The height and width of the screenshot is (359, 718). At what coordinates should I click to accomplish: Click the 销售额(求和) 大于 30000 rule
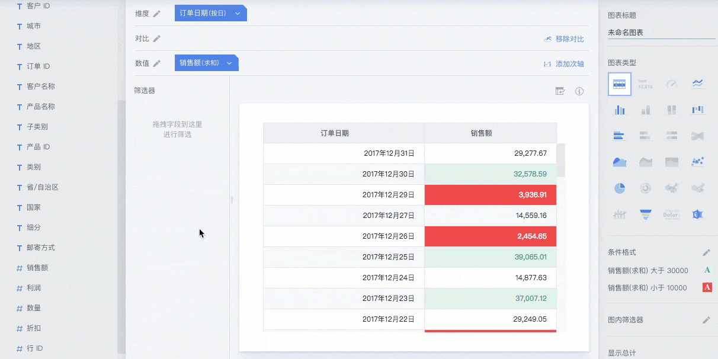pos(648,270)
